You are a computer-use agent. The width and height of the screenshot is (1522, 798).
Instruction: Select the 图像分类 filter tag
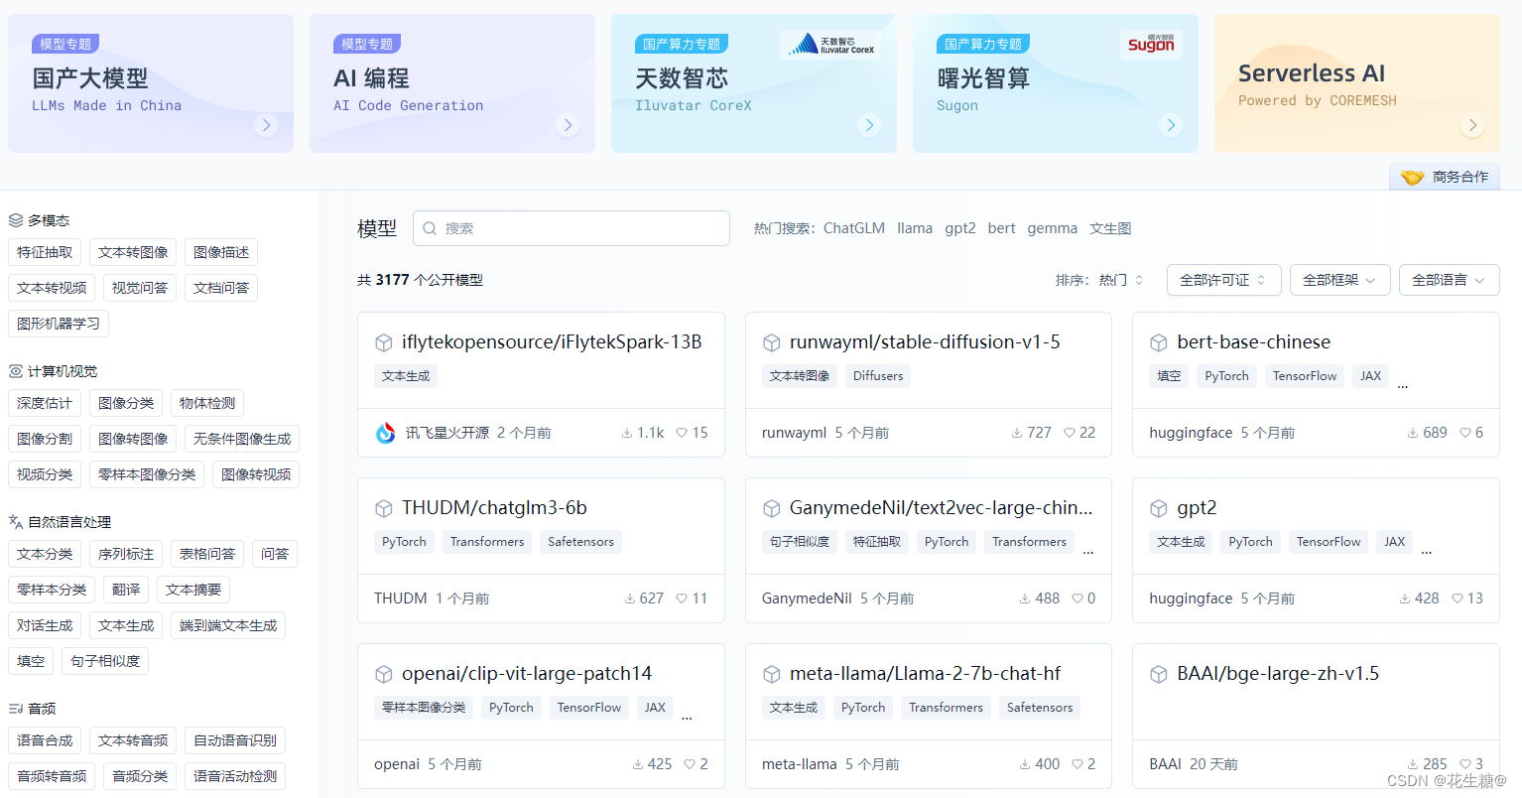[x=126, y=403]
